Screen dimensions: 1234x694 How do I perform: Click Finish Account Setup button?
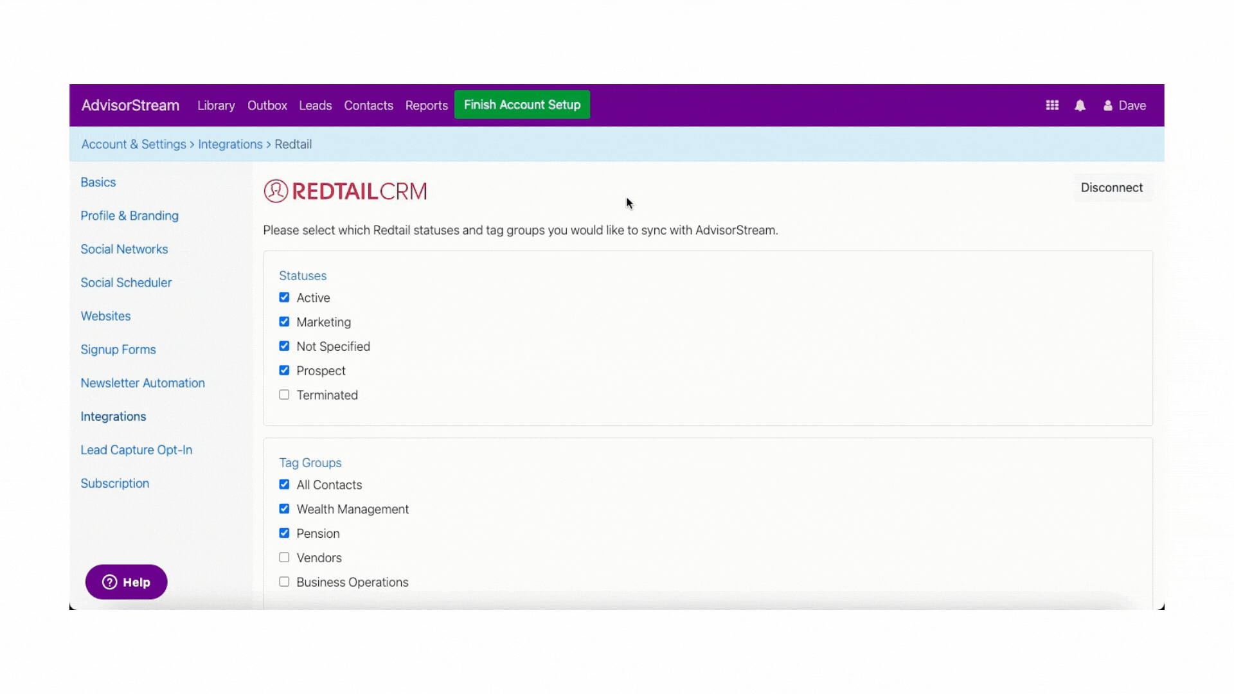click(522, 105)
